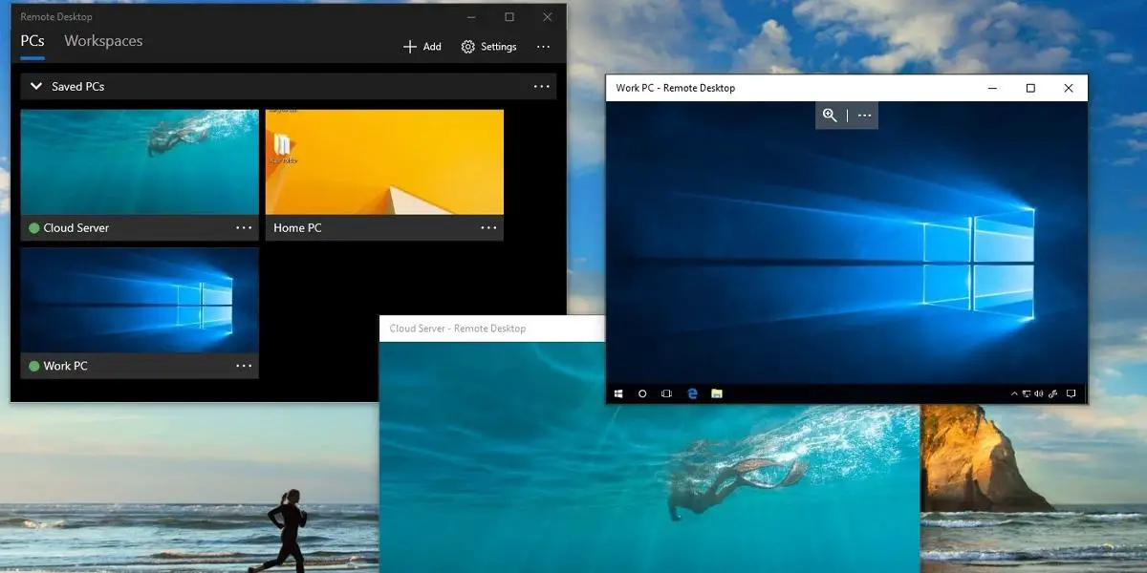Show hidden tray icons in Work PC
The height and width of the screenshot is (573, 1147).
tap(1014, 393)
